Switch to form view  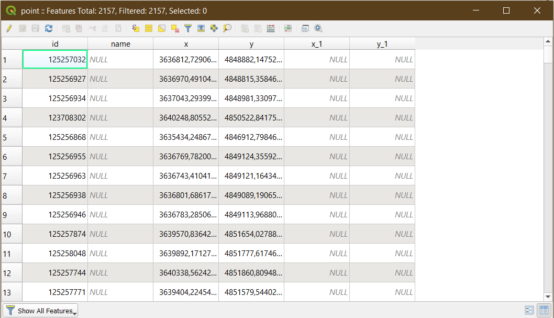[x=529, y=310]
